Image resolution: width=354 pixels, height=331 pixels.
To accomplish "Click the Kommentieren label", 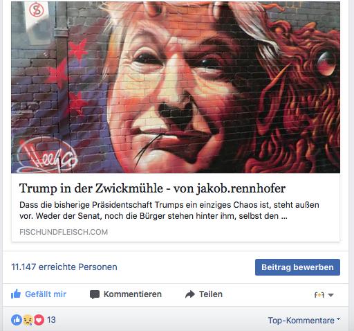I will pos(133,294).
